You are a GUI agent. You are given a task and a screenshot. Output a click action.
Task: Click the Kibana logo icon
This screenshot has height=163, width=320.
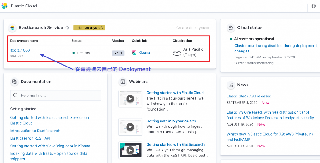pos(134,53)
